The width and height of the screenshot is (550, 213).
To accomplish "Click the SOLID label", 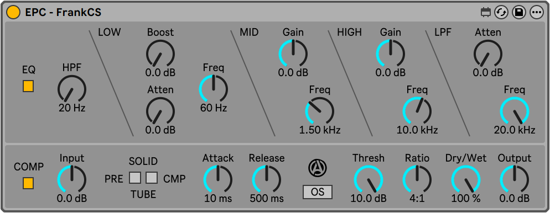I will (x=143, y=161).
